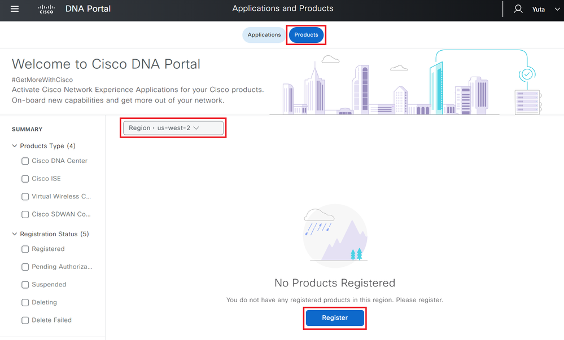Expand the Yuta account dropdown arrow
This screenshot has width=564, height=340.
coord(557,10)
